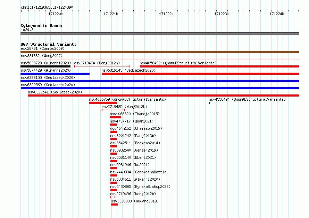The image size is (309, 218).
Task: Open nsv4440334 (GenomeinaBottle) label
Action: [139, 172]
